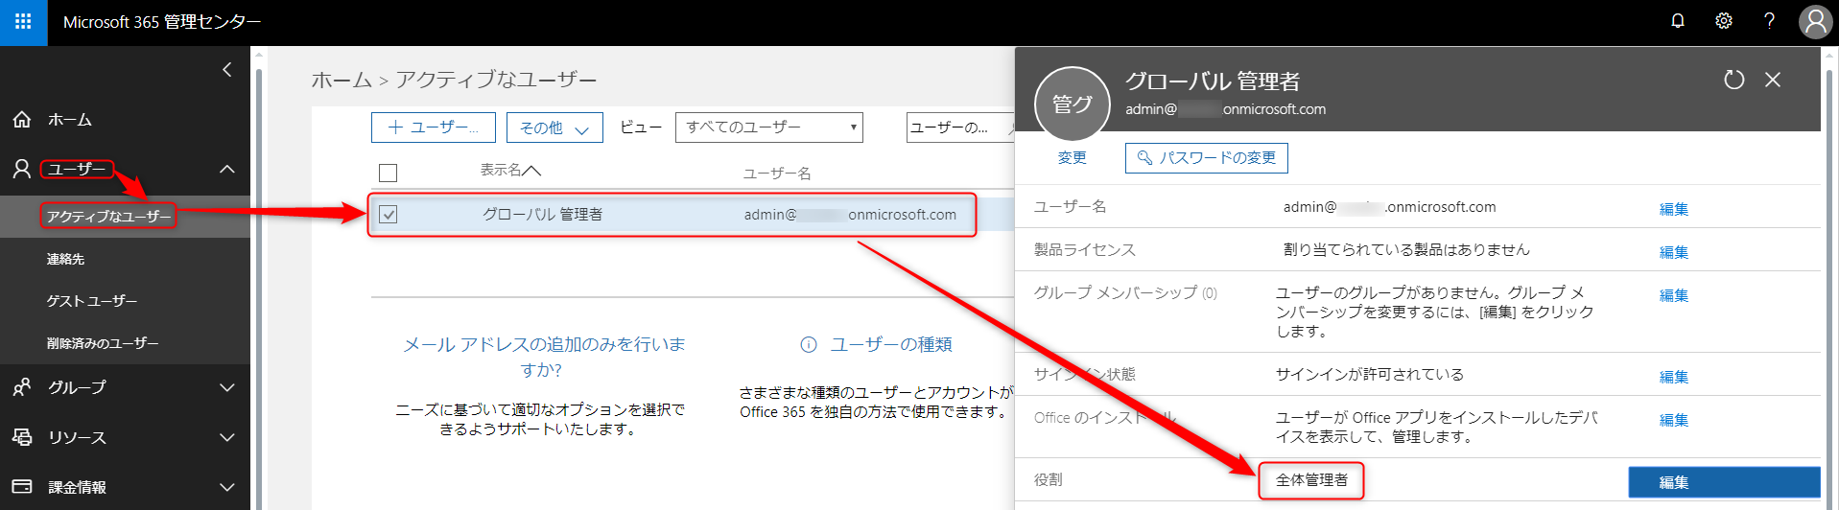This screenshot has height=510, width=1839.
Task: Open the account profile avatar
Action: 1815,22
